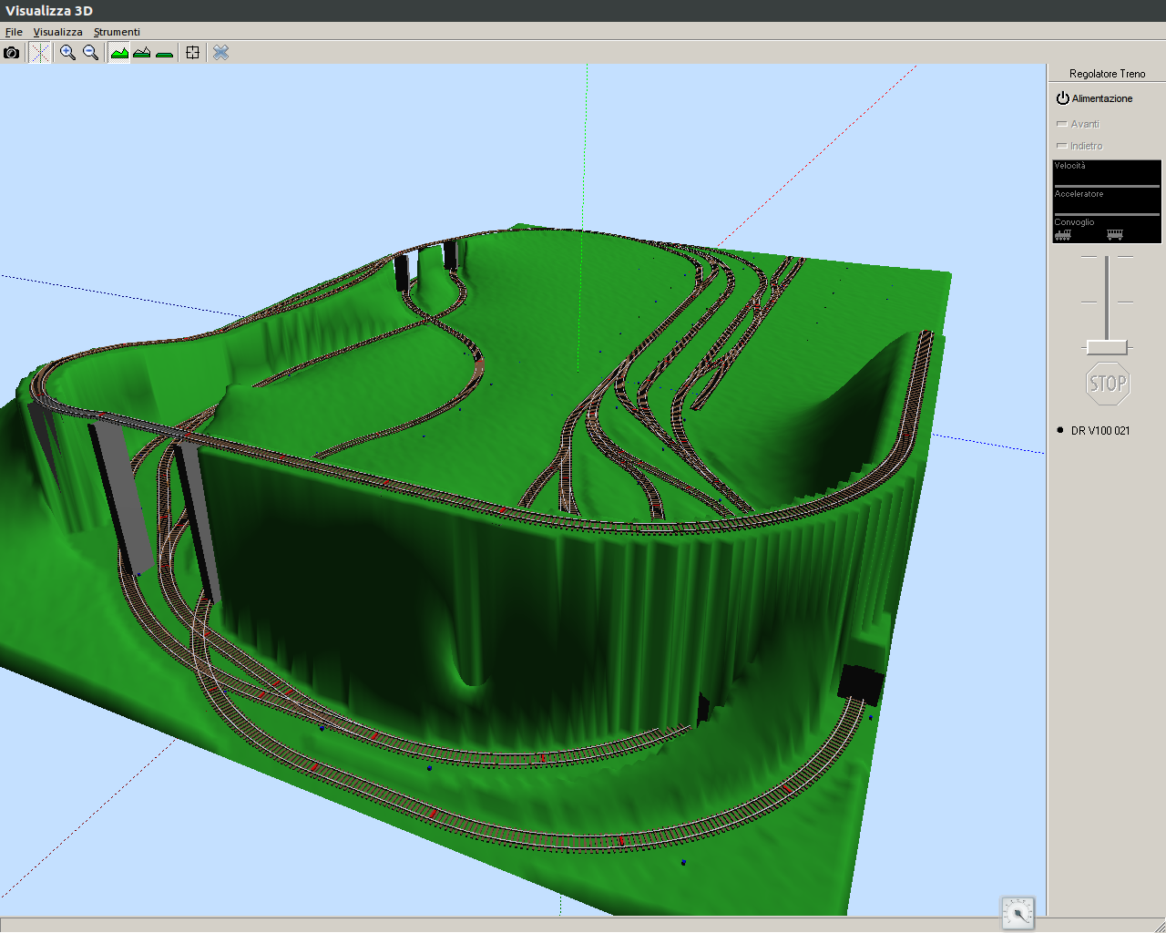Screen dimensions: 1166x933
Task: Click the blue X close-view icon
Action: (220, 53)
